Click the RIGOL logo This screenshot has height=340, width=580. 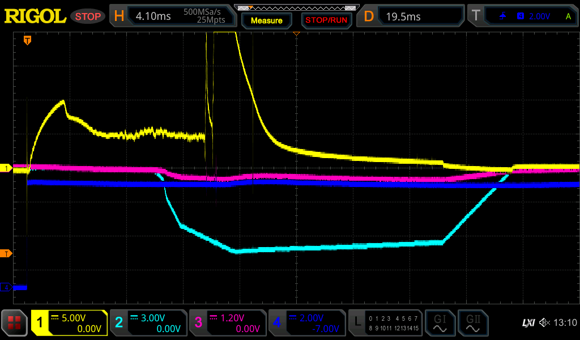[x=35, y=16]
